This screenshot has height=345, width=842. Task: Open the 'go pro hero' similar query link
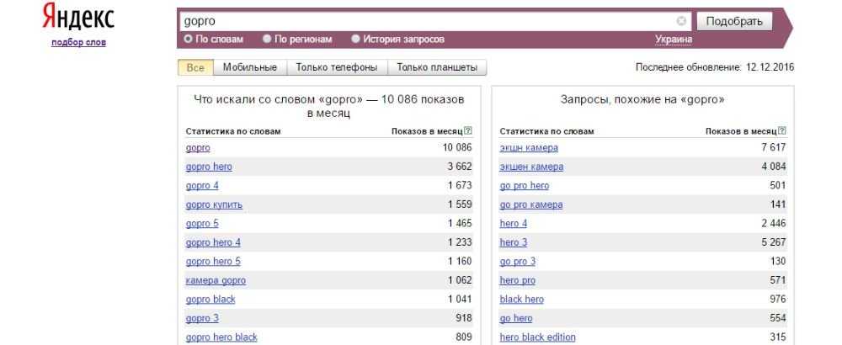[x=524, y=186]
